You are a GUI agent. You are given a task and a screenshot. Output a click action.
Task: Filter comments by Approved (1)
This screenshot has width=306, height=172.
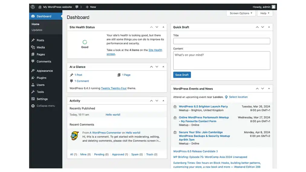[x=120, y=154]
